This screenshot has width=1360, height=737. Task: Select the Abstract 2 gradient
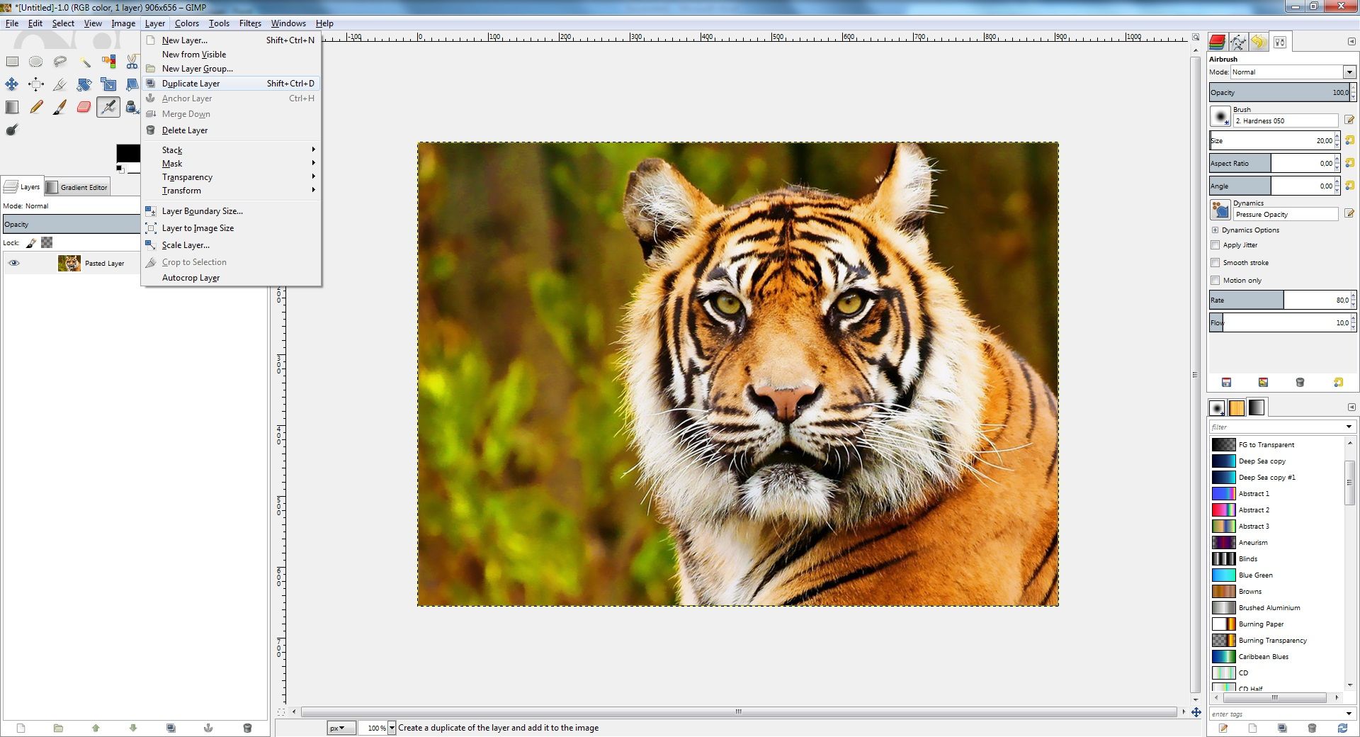[x=1254, y=510]
